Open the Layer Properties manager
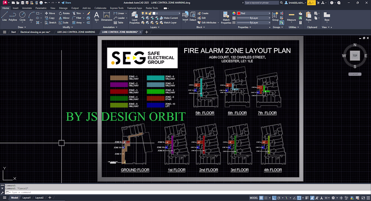Image resolution: width=371 pixels, height=201 pixels. 134,18
